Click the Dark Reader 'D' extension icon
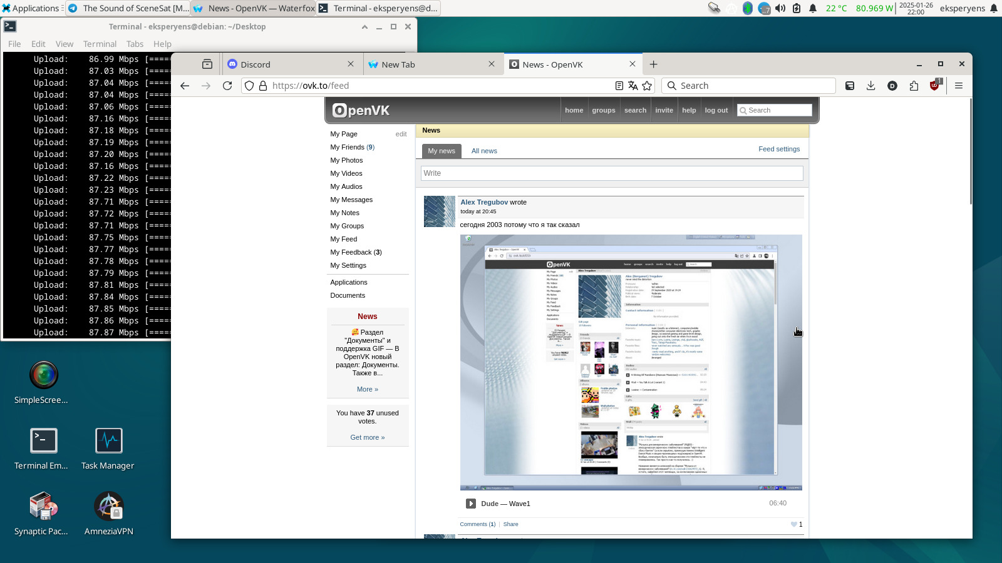Image resolution: width=1002 pixels, height=563 pixels. [x=892, y=86]
